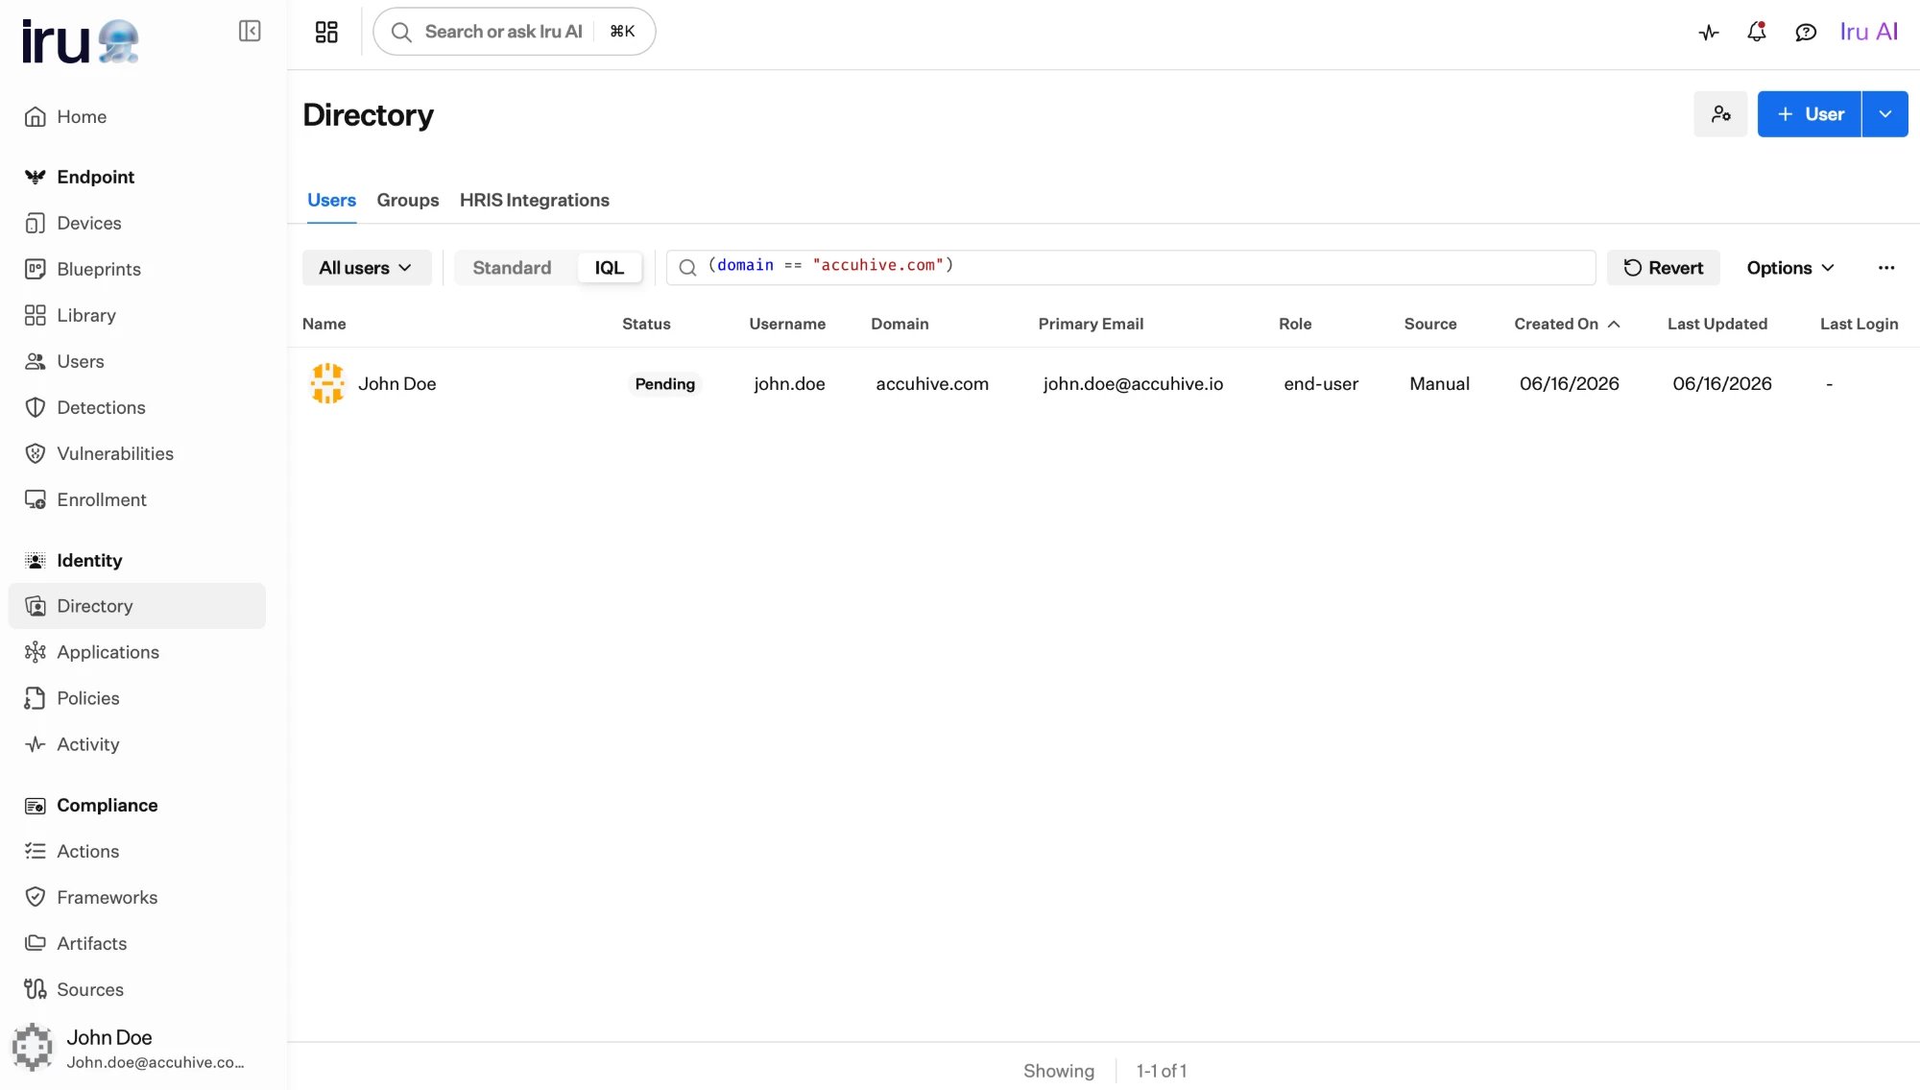Click the accuhive.com domain cell
Viewport: 1920px width, 1090px height.
pyautogui.click(x=932, y=383)
